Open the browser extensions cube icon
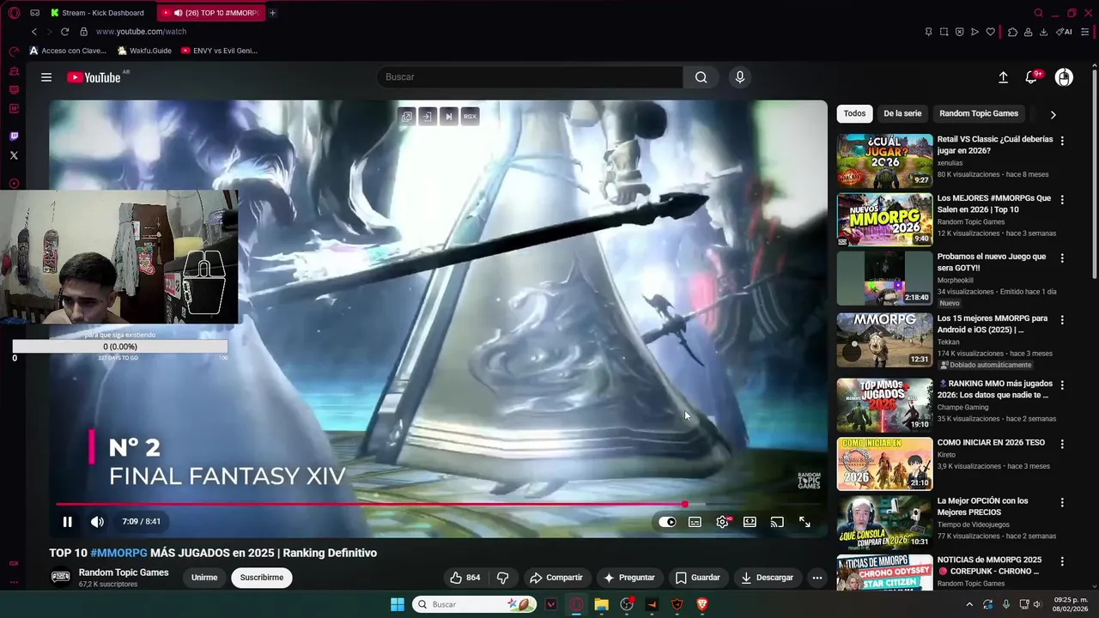Viewport: 1099px width, 618px height. [x=1013, y=32]
